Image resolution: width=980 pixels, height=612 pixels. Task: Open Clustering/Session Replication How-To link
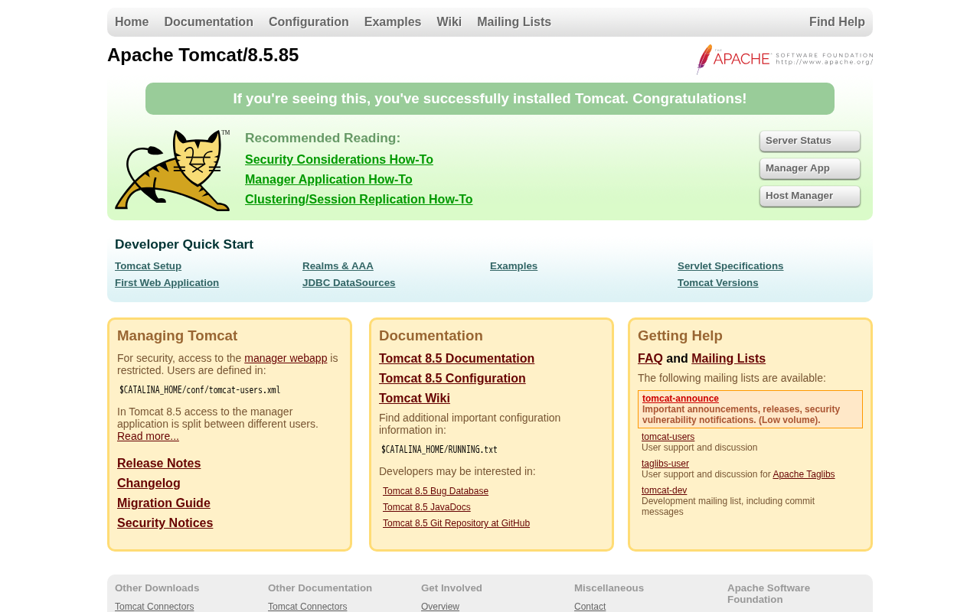[358, 200]
